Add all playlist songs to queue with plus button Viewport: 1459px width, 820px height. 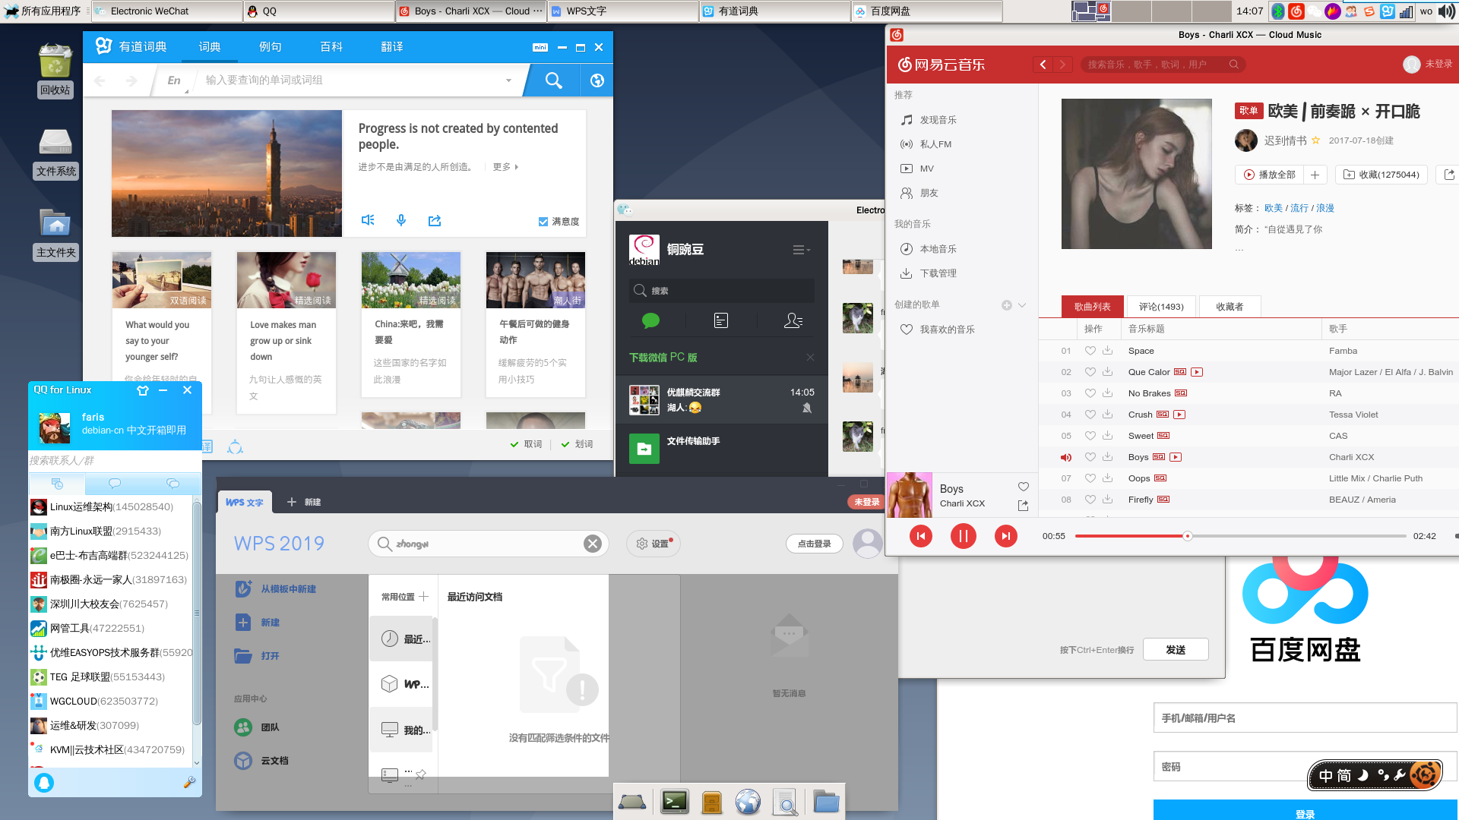pyautogui.click(x=1315, y=175)
